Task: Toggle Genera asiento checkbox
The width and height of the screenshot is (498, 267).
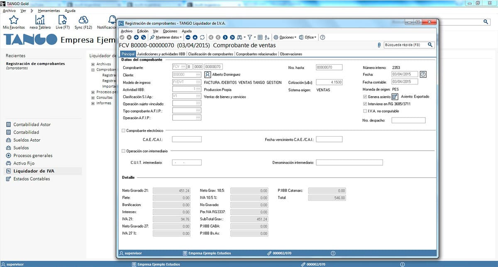Action: tap(365, 96)
